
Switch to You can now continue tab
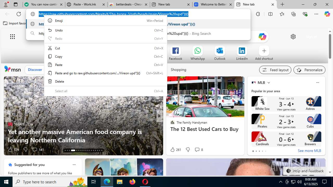(44, 4)
